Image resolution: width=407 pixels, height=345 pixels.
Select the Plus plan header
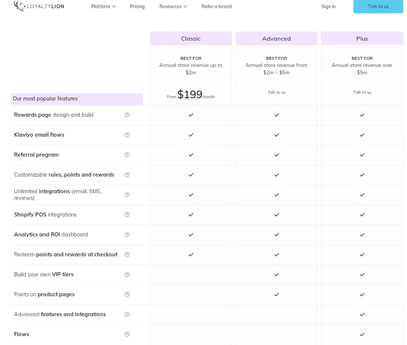pos(362,39)
